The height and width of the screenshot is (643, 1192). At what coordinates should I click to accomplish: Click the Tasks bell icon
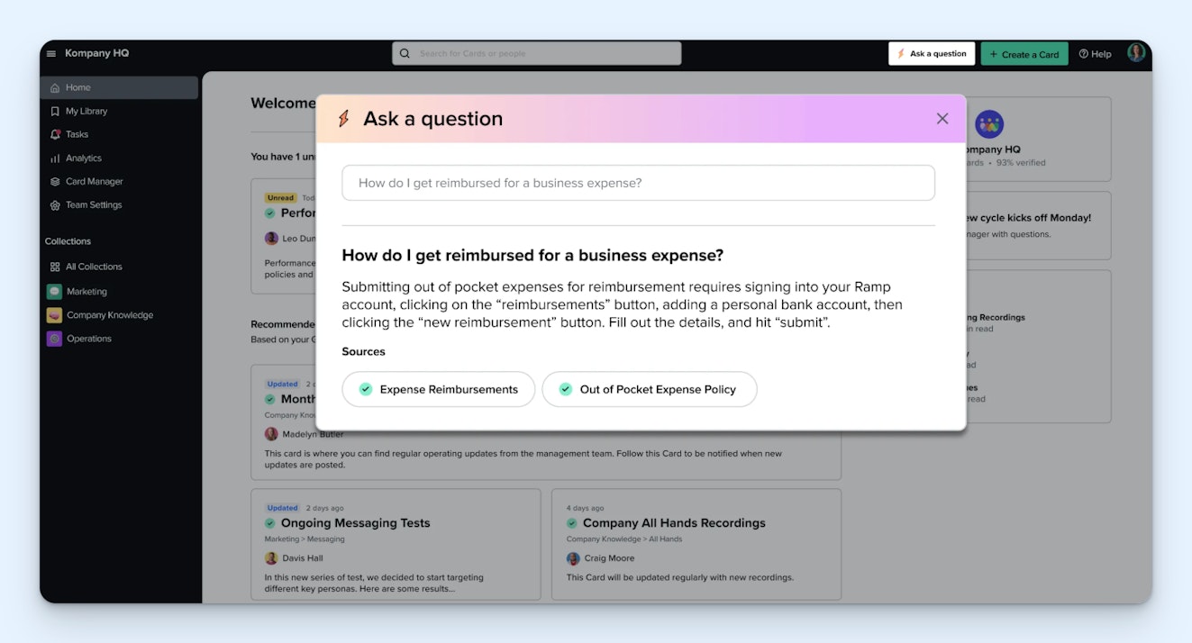point(55,134)
